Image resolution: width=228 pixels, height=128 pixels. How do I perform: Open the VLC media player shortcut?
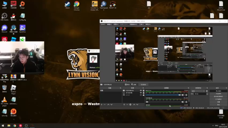[4, 102]
